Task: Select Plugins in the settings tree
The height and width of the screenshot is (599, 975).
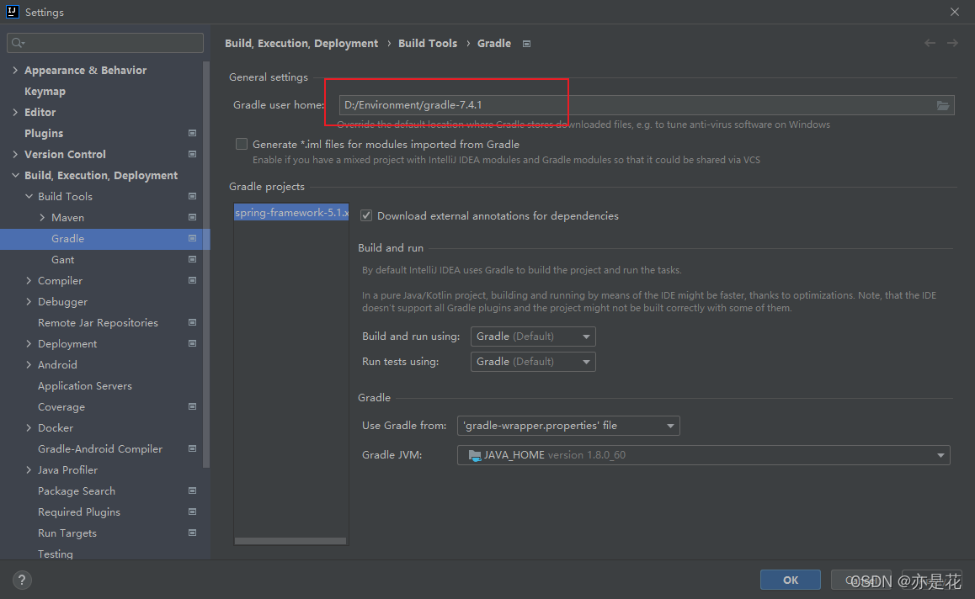Action: click(44, 134)
